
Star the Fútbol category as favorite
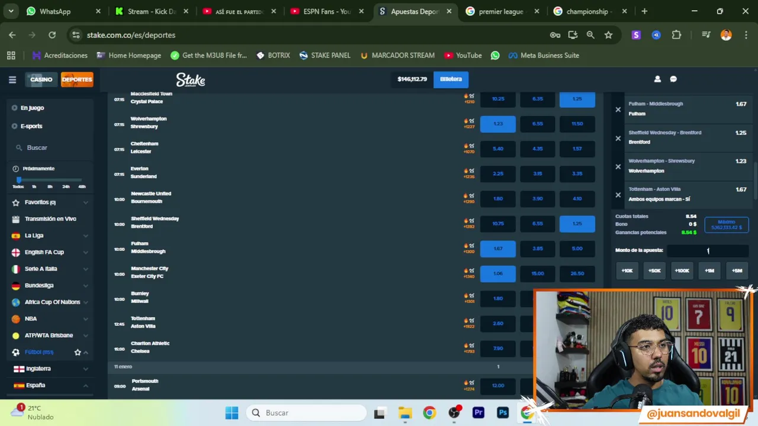78,352
